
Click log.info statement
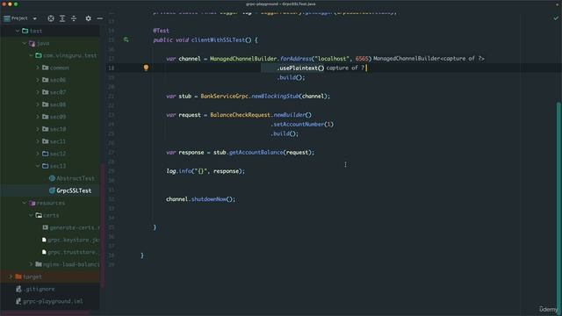(x=205, y=171)
